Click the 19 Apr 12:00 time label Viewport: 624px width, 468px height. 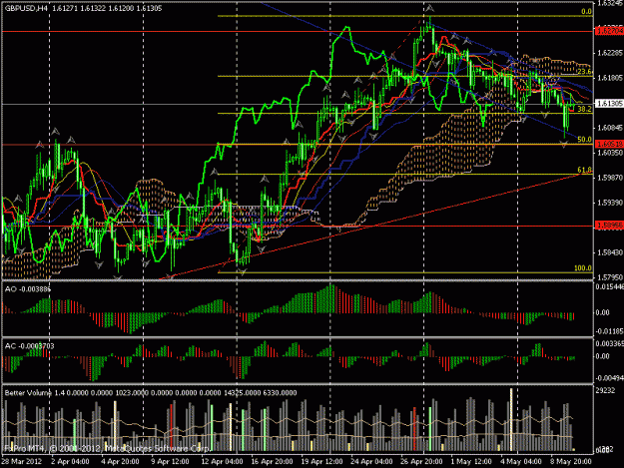pyautogui.click(x=321, y=461)
